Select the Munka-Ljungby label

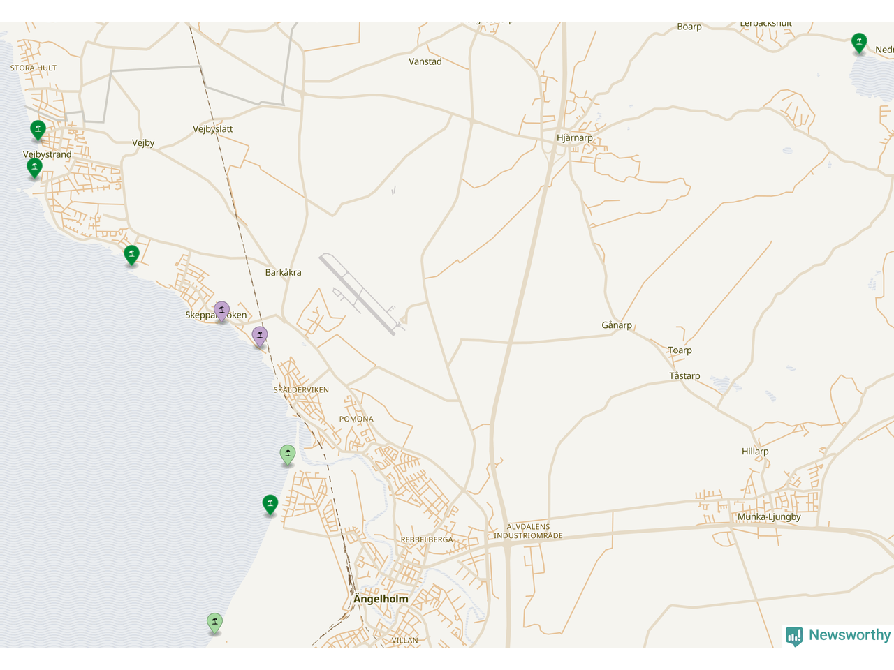(769, 517)
